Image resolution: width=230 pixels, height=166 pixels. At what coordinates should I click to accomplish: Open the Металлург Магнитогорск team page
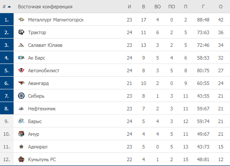(x=56, y=20)
